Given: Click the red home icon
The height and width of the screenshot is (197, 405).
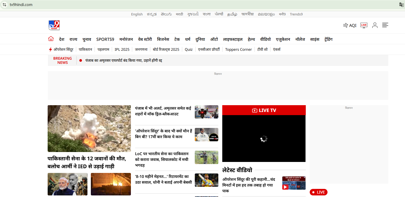Looking at the screenshot, I should point(51,39).
